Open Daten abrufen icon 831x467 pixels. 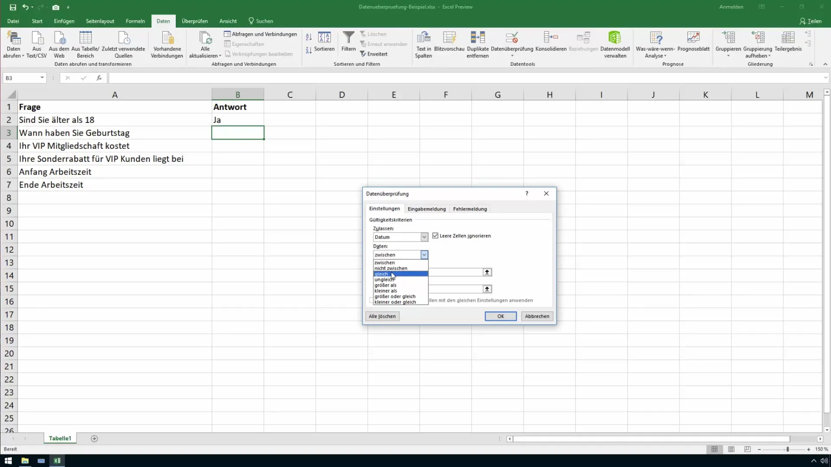[x=13, y=45]
